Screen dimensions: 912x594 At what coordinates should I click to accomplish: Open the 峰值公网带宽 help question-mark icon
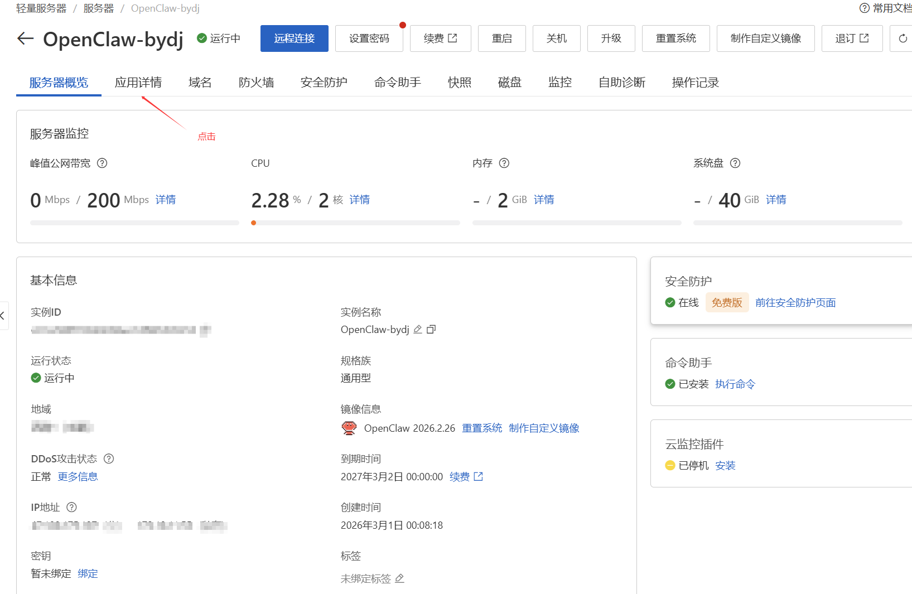tap(102, 163)
